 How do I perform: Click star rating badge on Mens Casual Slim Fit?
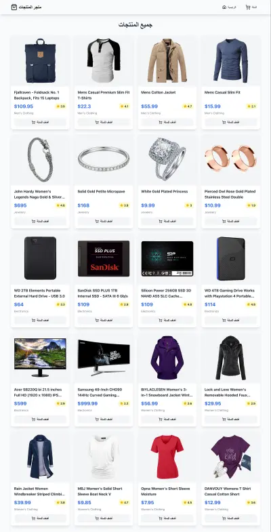pyautogui.click(x=251, y=106)
